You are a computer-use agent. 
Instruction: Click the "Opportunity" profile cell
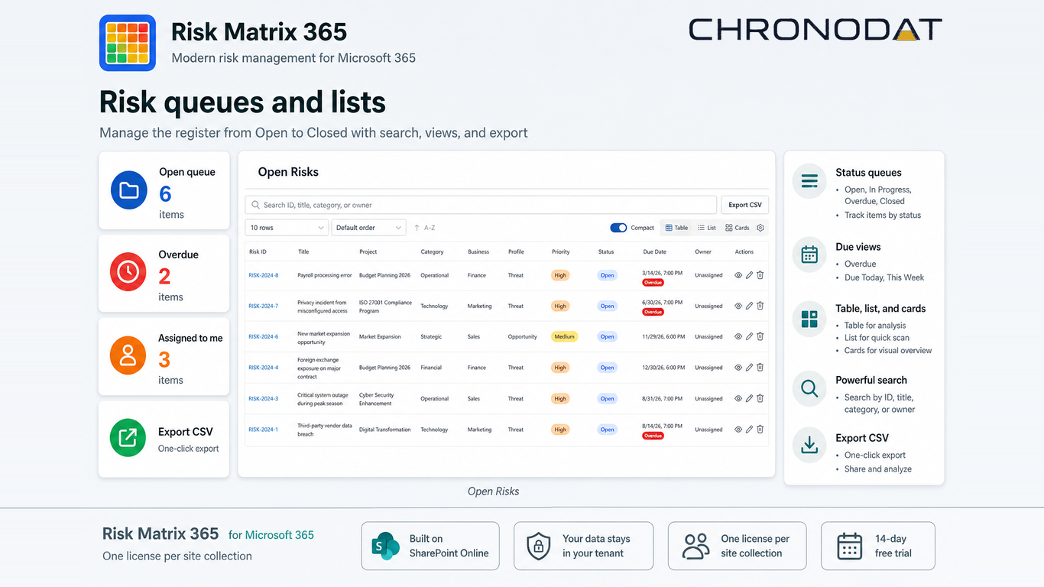523,336
